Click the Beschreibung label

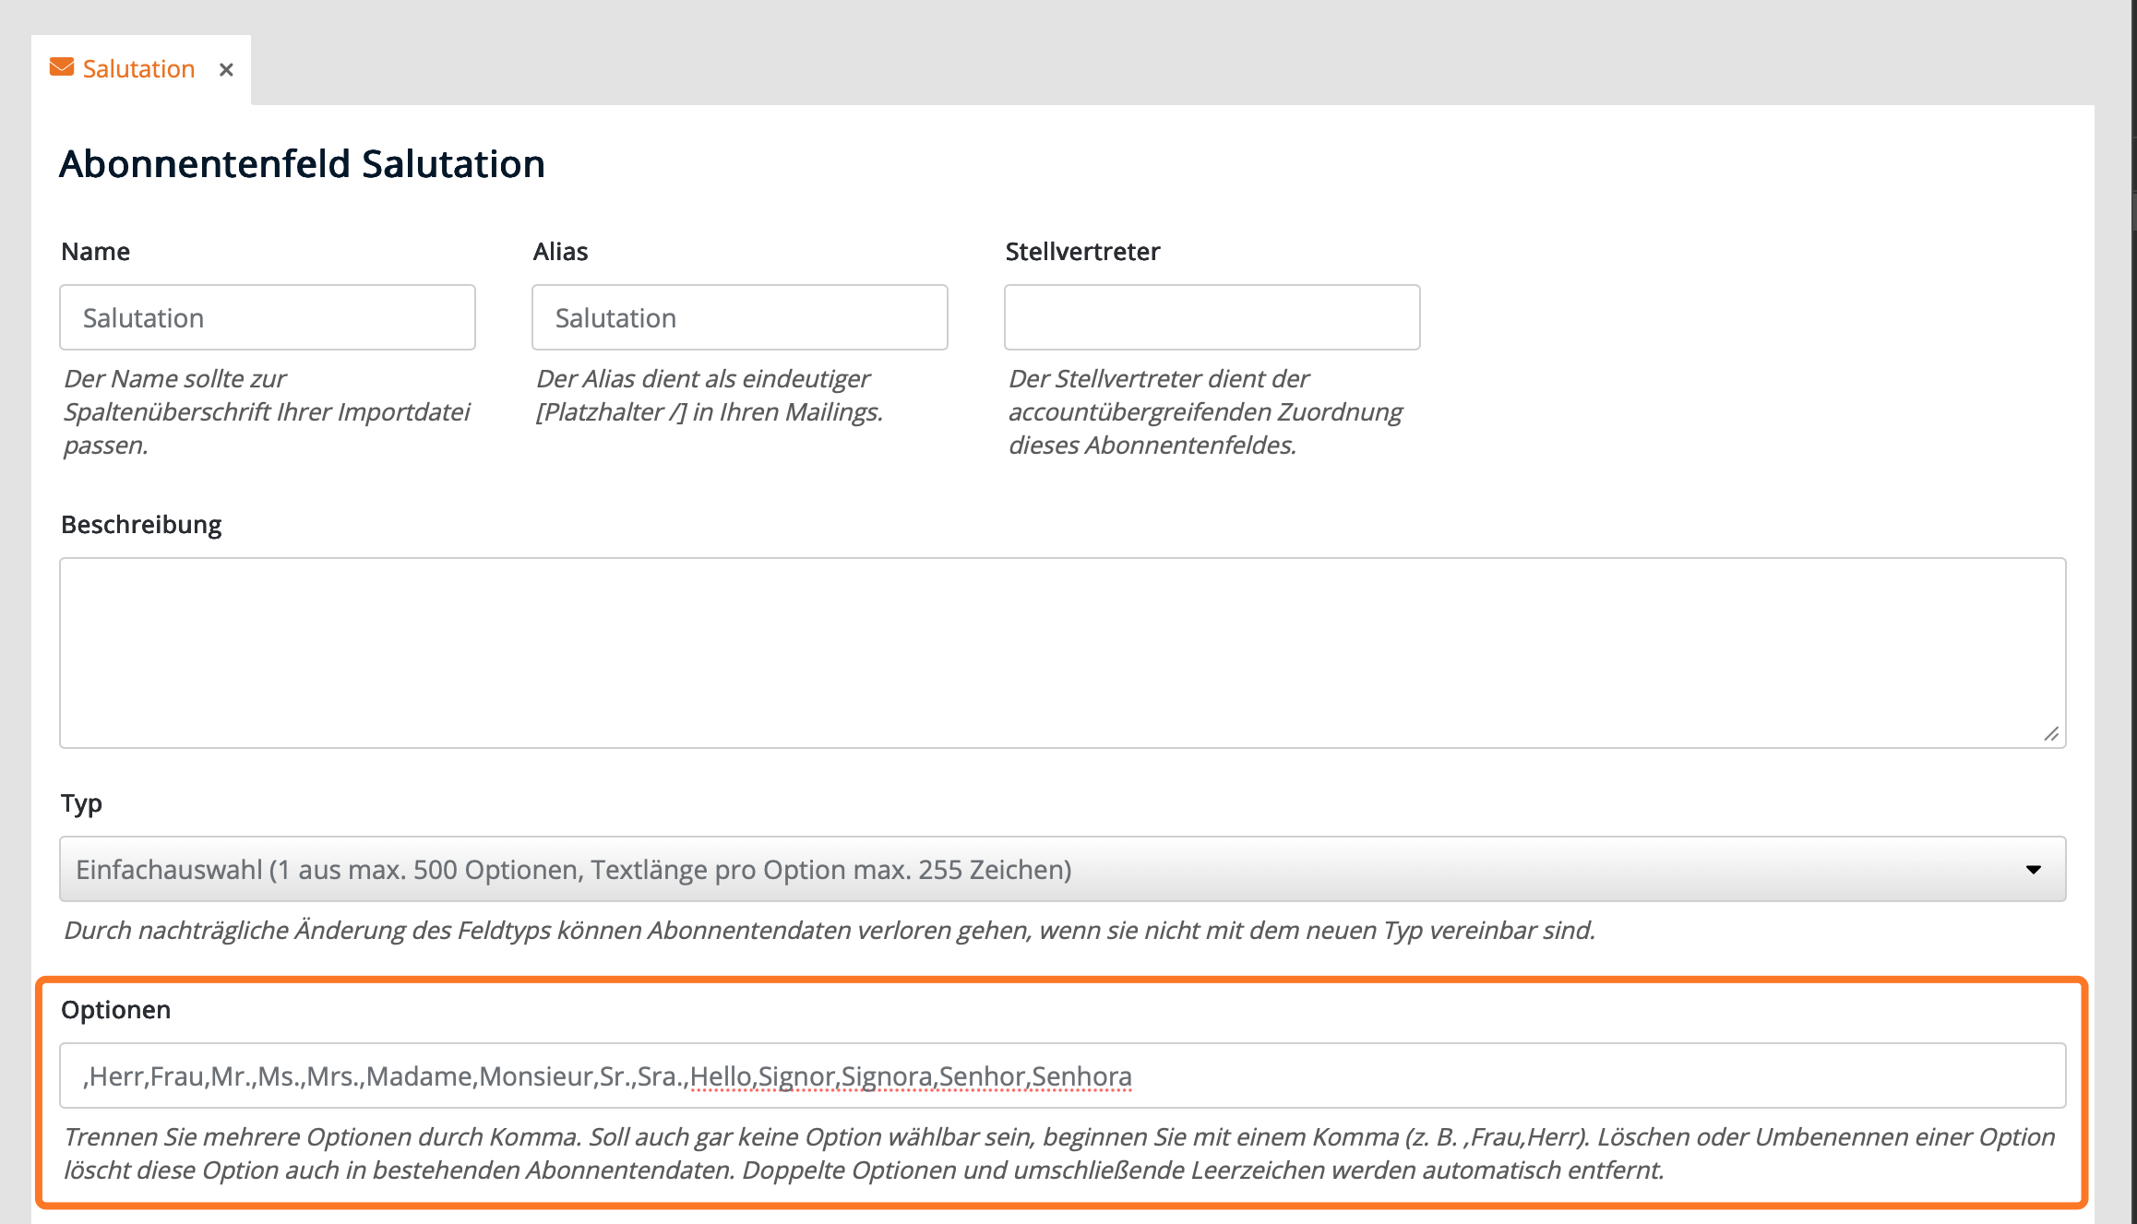pos(141,525)
